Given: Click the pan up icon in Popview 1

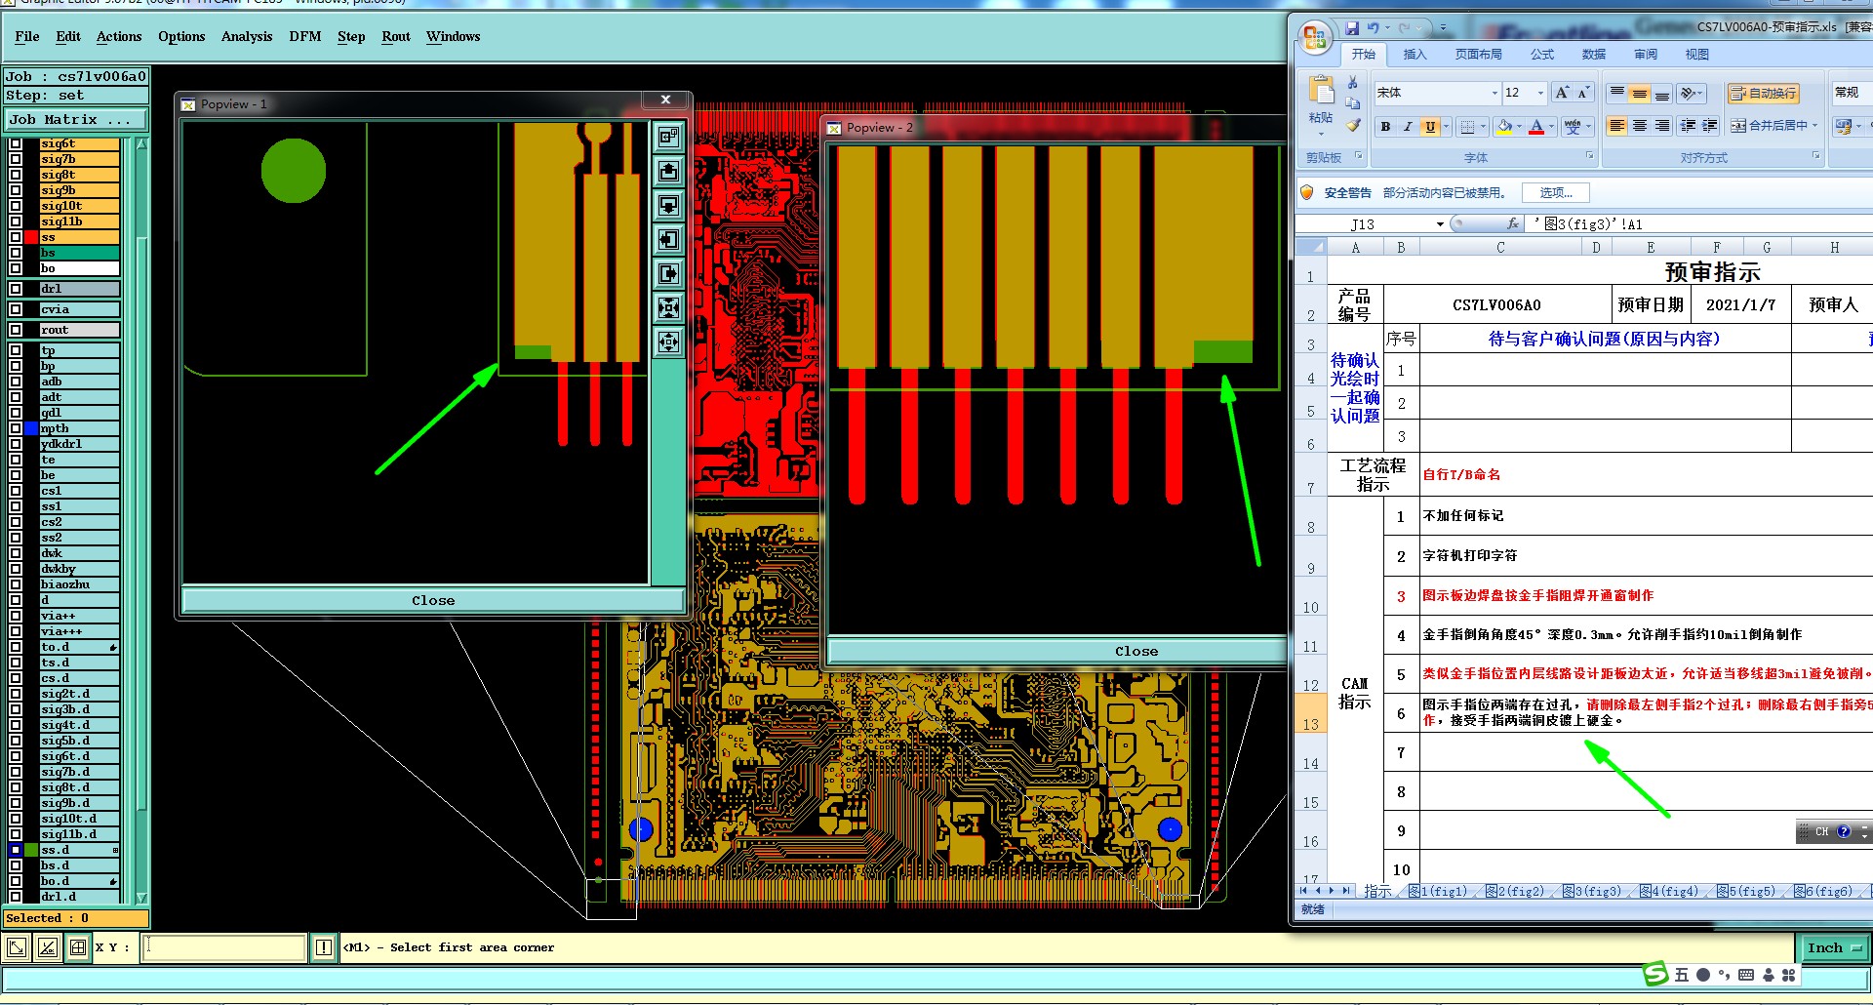Looking at the screenshot, I should click(x=668, y=172).
